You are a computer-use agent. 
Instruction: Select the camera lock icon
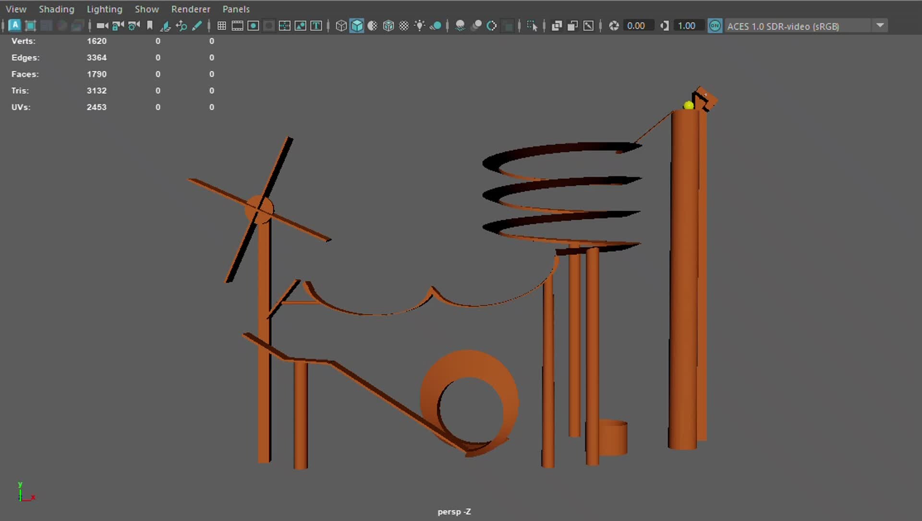[117, 26]
